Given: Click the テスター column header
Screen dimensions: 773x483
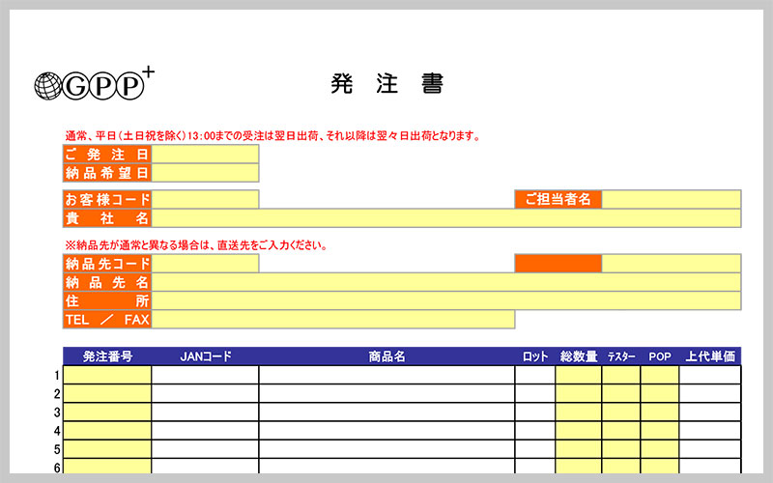Looking at the screenshot, I should point(621,356).
